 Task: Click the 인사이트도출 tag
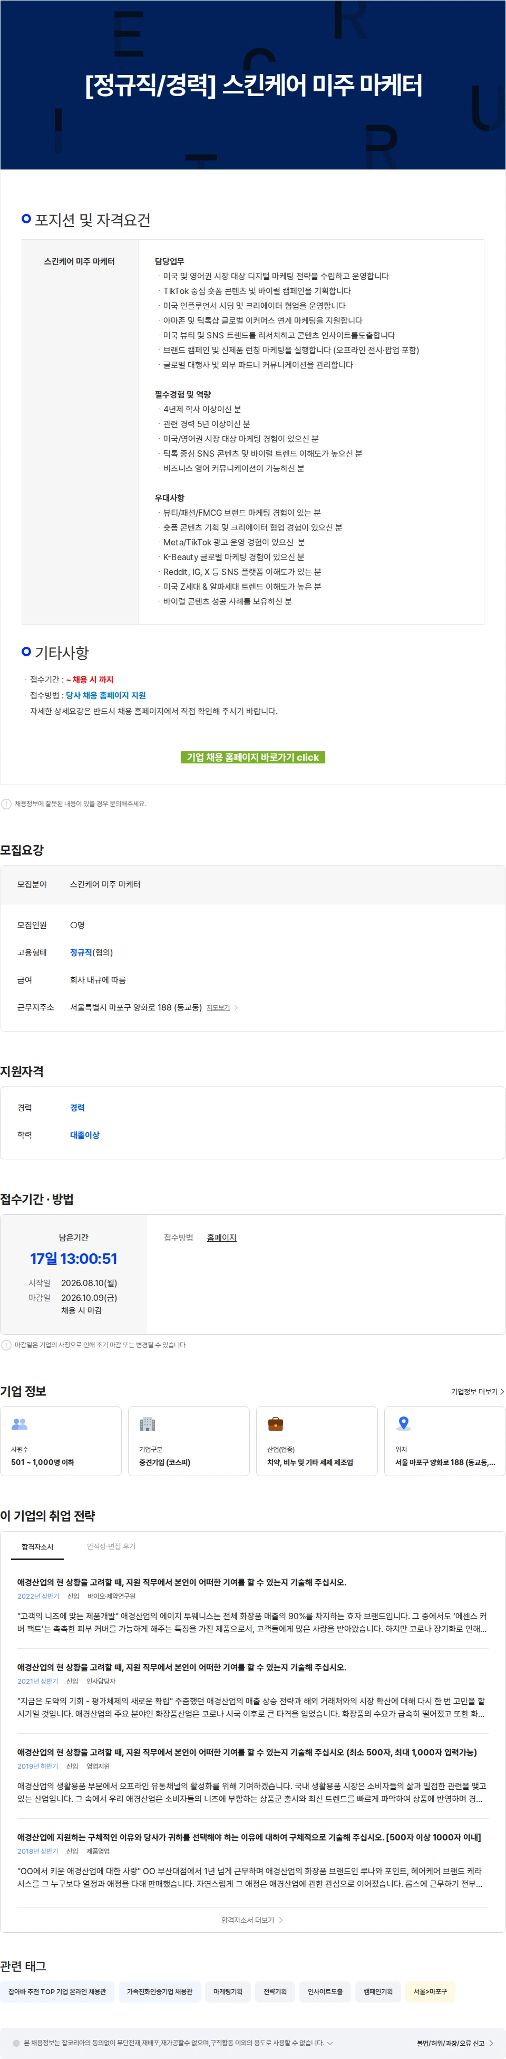click(325, 1991)
